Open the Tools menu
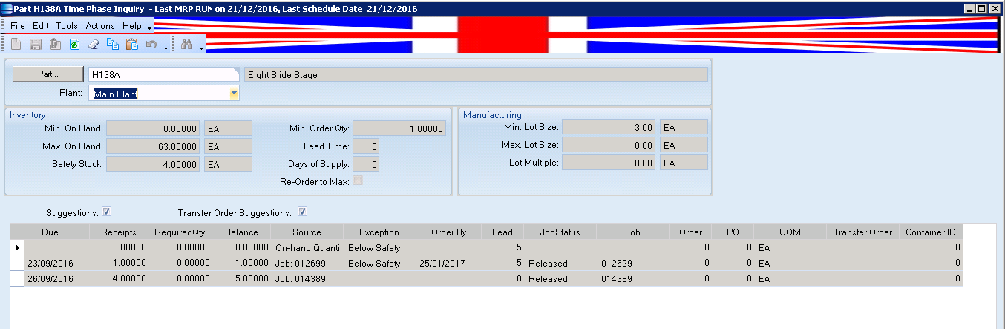Screen dimensions: 1005x329 (67, 25)
